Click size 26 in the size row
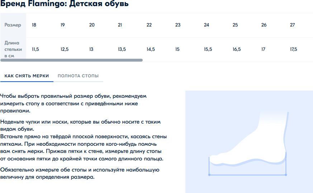The width and height of the screenshot is (313, 193). pos(264,25)
